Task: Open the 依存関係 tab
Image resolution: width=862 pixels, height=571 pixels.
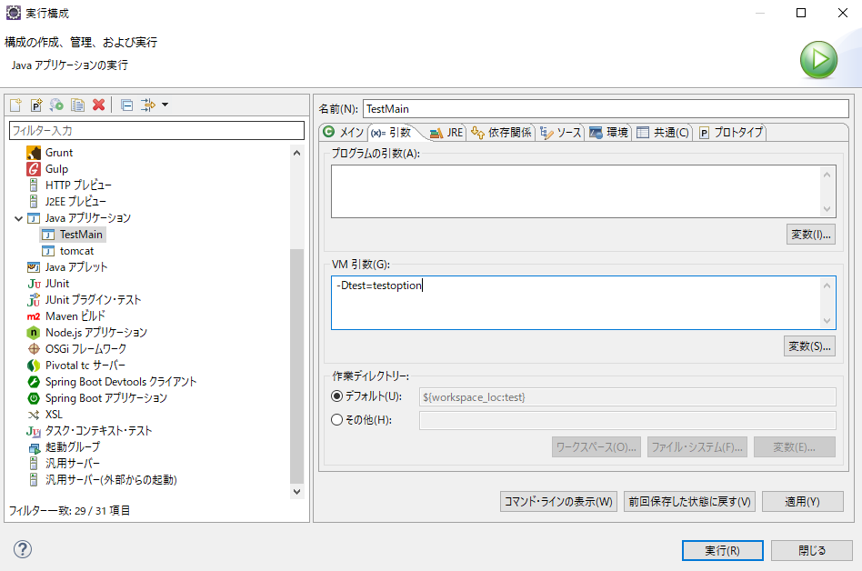Action: 501,133
